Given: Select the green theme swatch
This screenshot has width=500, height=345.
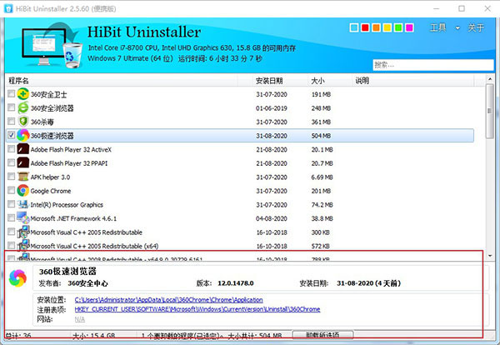Looking at the screenshot, I should pos(398,27).
